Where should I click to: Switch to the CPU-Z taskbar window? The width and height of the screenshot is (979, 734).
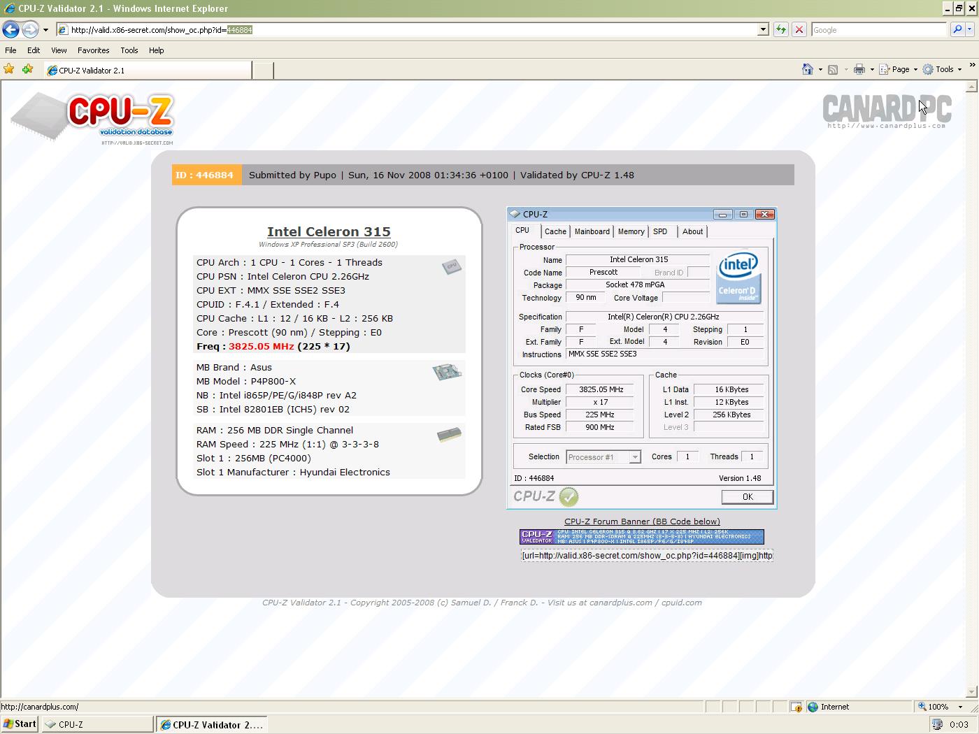pyautogui.click(x=97, y=725)
